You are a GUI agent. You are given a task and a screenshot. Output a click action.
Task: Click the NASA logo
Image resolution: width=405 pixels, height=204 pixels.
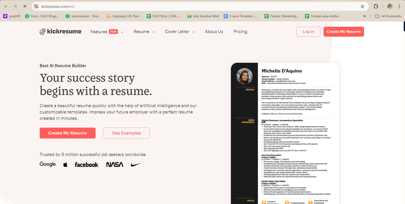point(115,165)
